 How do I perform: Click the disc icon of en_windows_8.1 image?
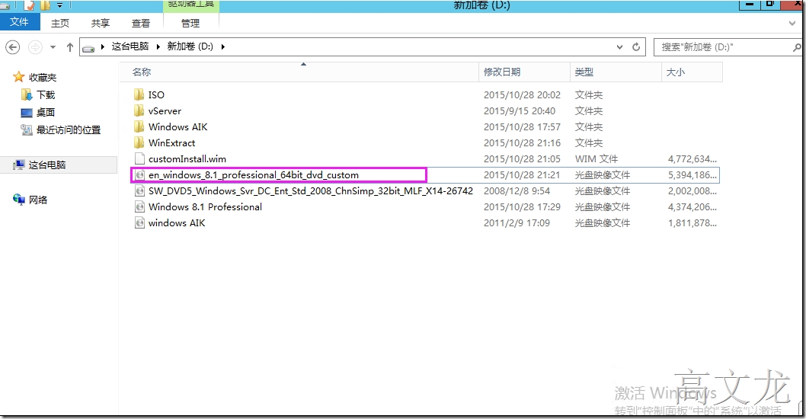pyautogui.click(x=139, y=174)
